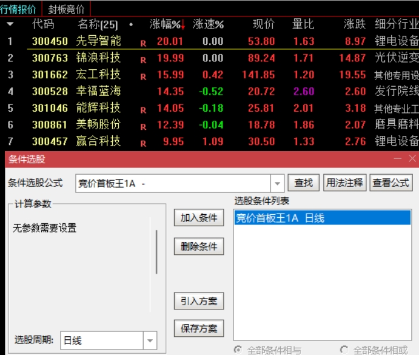The height and width of the screenshot is (355, 419).
Task: Expand the 选股周期 dropdown arrow
Action: tap(150, 340)
